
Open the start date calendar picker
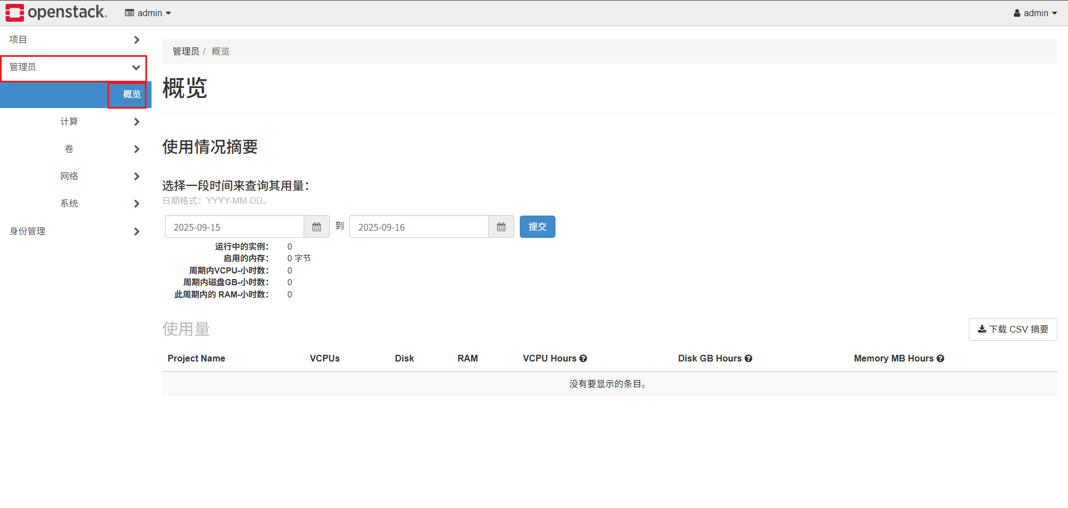pos(316,227)
